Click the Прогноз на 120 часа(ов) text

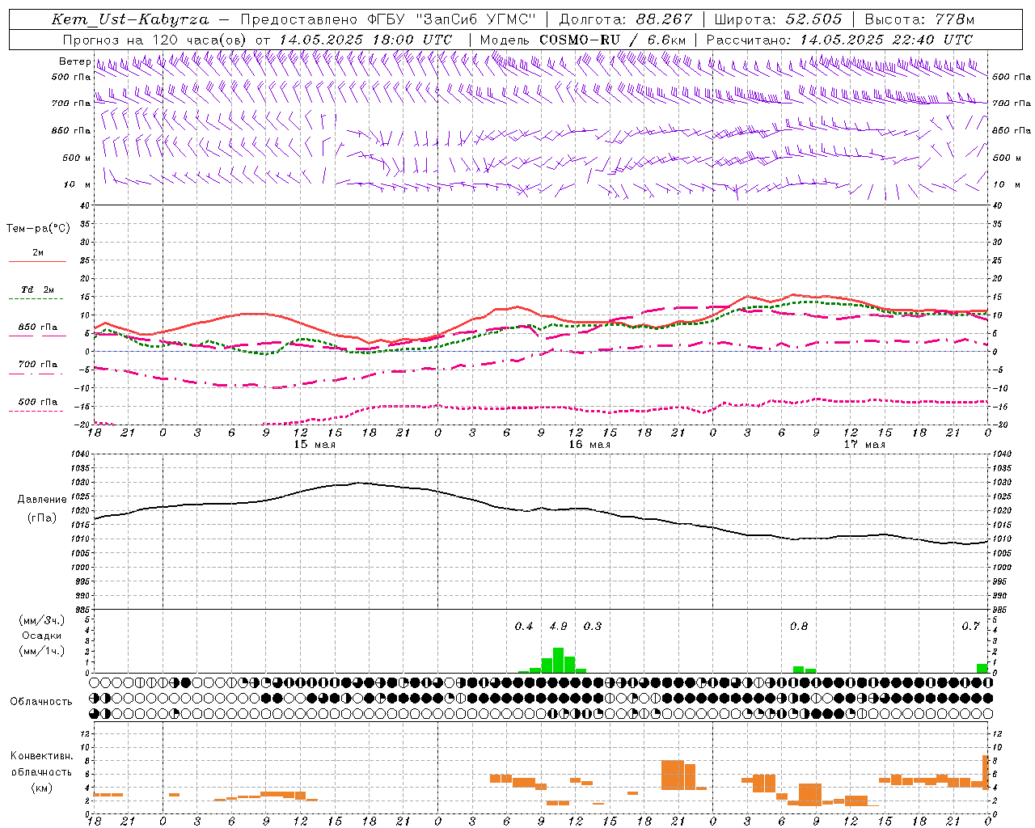click(155, 40)
